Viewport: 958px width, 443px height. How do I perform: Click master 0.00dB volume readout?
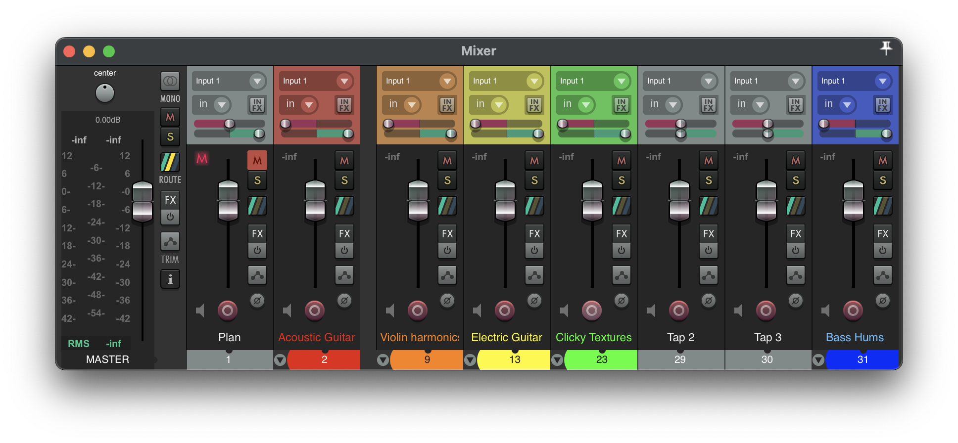coord(108,120)
